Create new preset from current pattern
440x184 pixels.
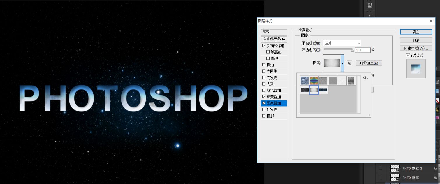(x=350, y=63)
